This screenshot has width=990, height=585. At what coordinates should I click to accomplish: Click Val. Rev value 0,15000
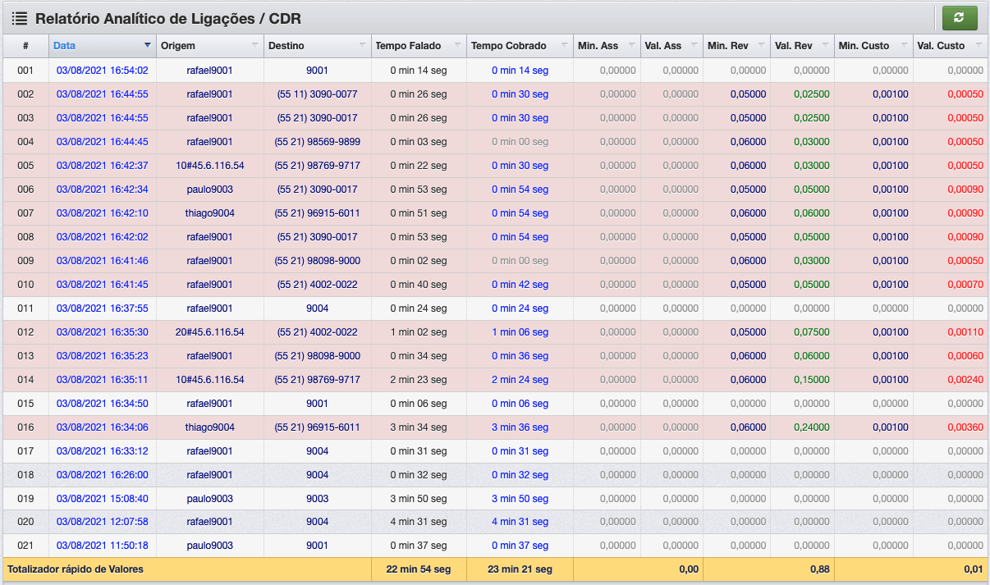[812, 380]
